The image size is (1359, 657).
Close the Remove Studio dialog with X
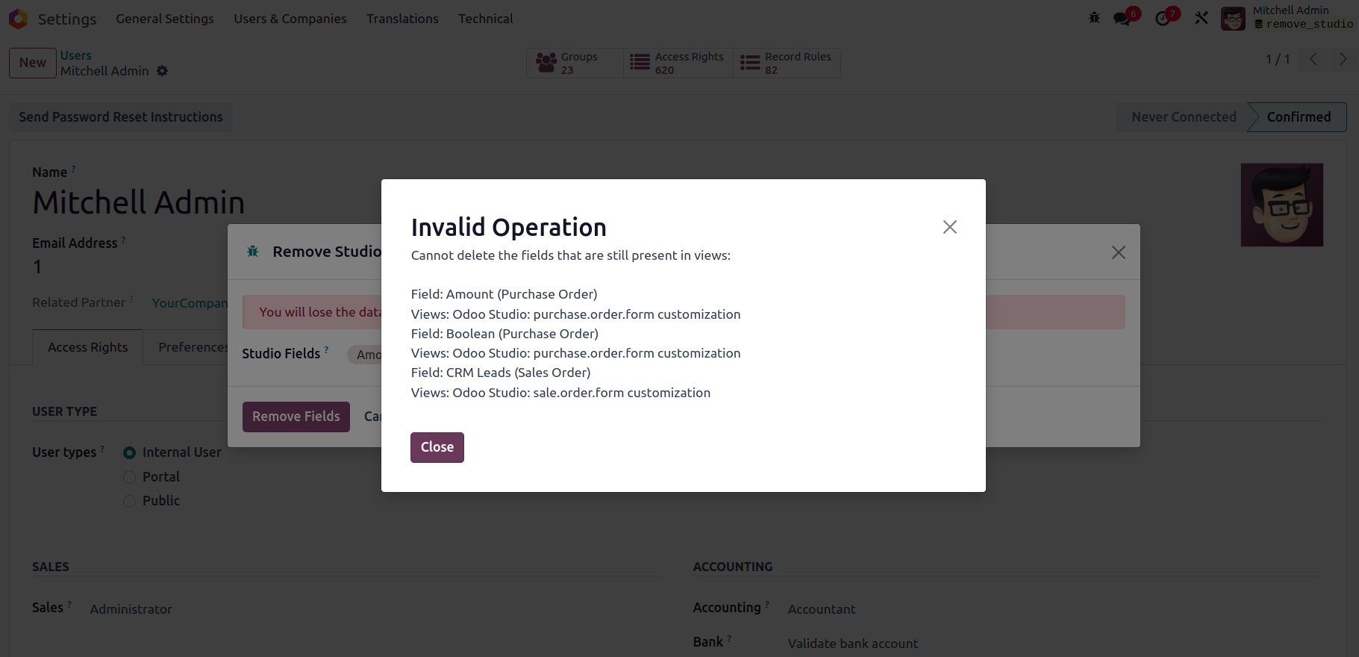pos(1118,252)
